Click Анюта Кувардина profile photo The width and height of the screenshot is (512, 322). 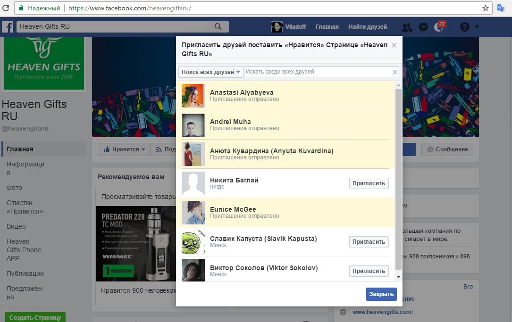193,154
